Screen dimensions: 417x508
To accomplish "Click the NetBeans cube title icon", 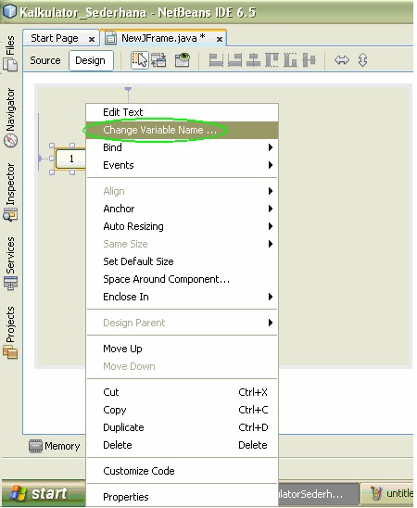I will 9,12.
